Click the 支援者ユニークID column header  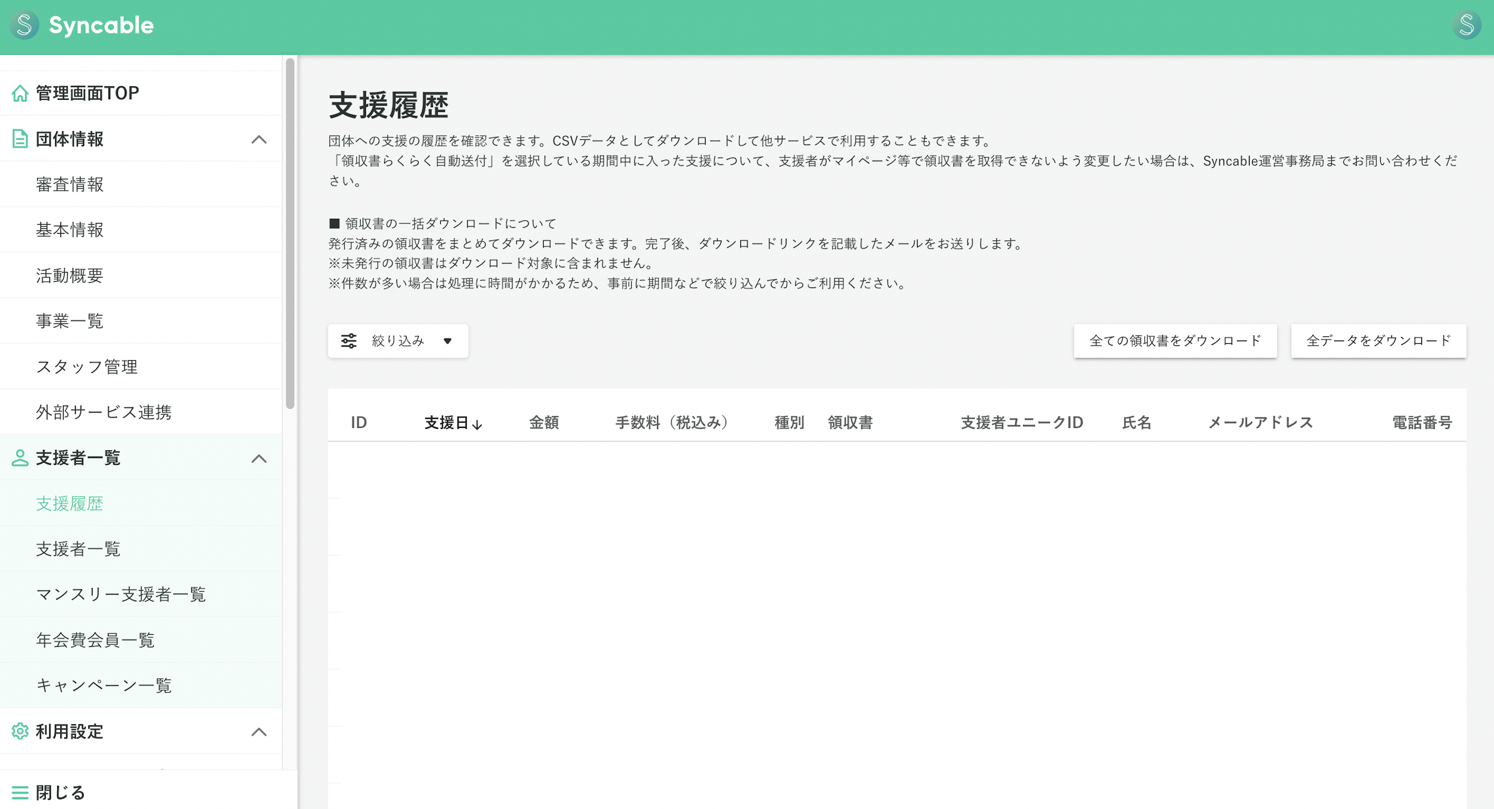coord(1022,423)
